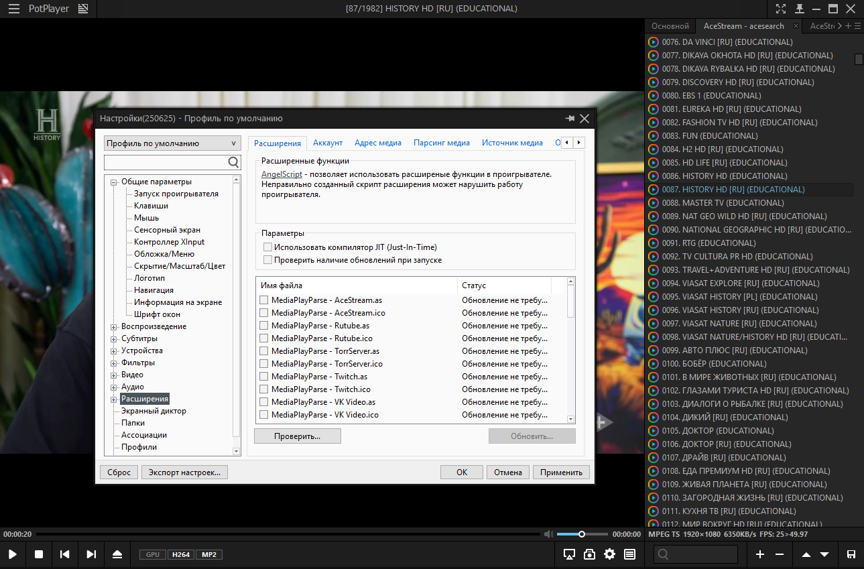This screenshot has height=569, width=864.
Task: Expand the 'Расширения' tree node
Action: coord(114,399)
